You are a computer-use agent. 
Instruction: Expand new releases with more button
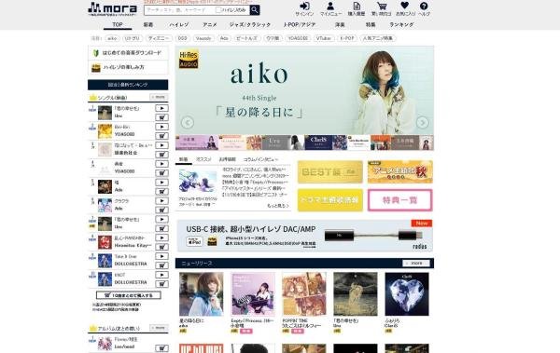(416, 264)
